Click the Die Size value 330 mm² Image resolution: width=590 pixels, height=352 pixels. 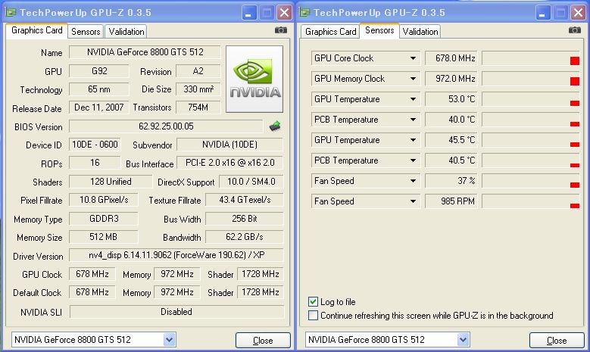tap(198, 89)
